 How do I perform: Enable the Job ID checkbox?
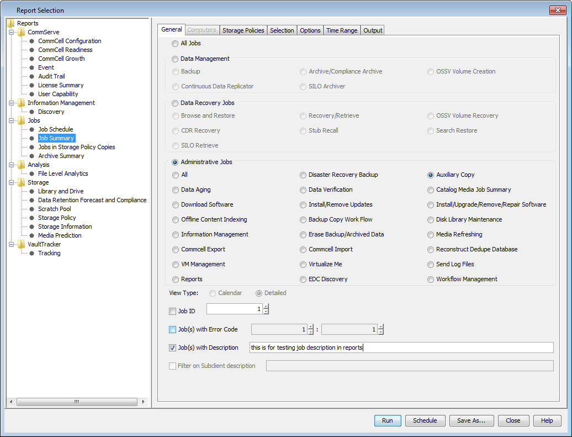173,311
